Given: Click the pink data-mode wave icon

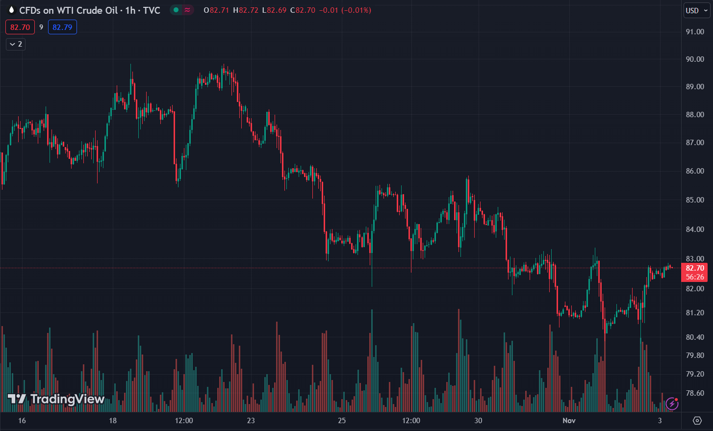Looking at the screenshot, I should (x=187, y=10).
